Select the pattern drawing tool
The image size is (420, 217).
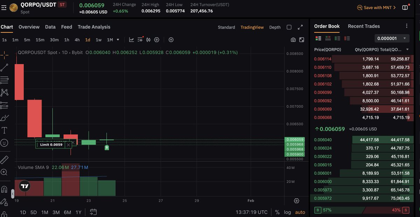tap(4, 92)
